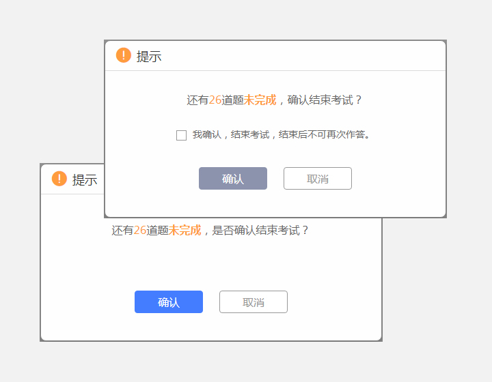Tick the 我确认，结束考试 confirmation checkbox
The image size is (492, 382).
[x=181, y=135]
